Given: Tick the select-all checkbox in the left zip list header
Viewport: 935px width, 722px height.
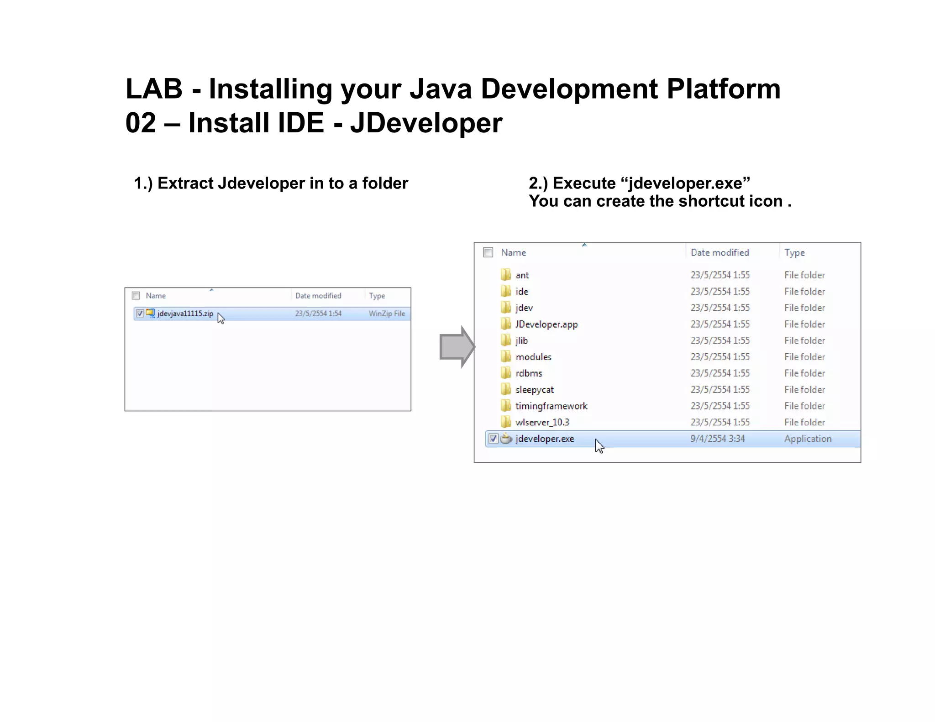Looking at the screenshot, I should 136,296.
